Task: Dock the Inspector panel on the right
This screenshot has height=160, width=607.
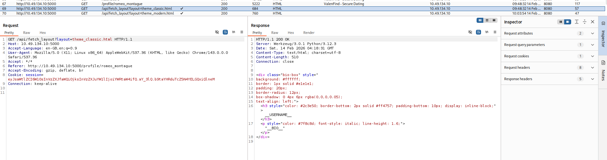Action: tap(568, 22)
